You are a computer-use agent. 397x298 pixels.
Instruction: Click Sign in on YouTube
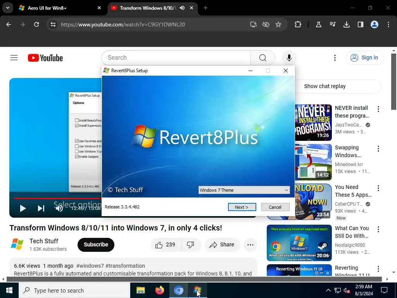(364, 57)
